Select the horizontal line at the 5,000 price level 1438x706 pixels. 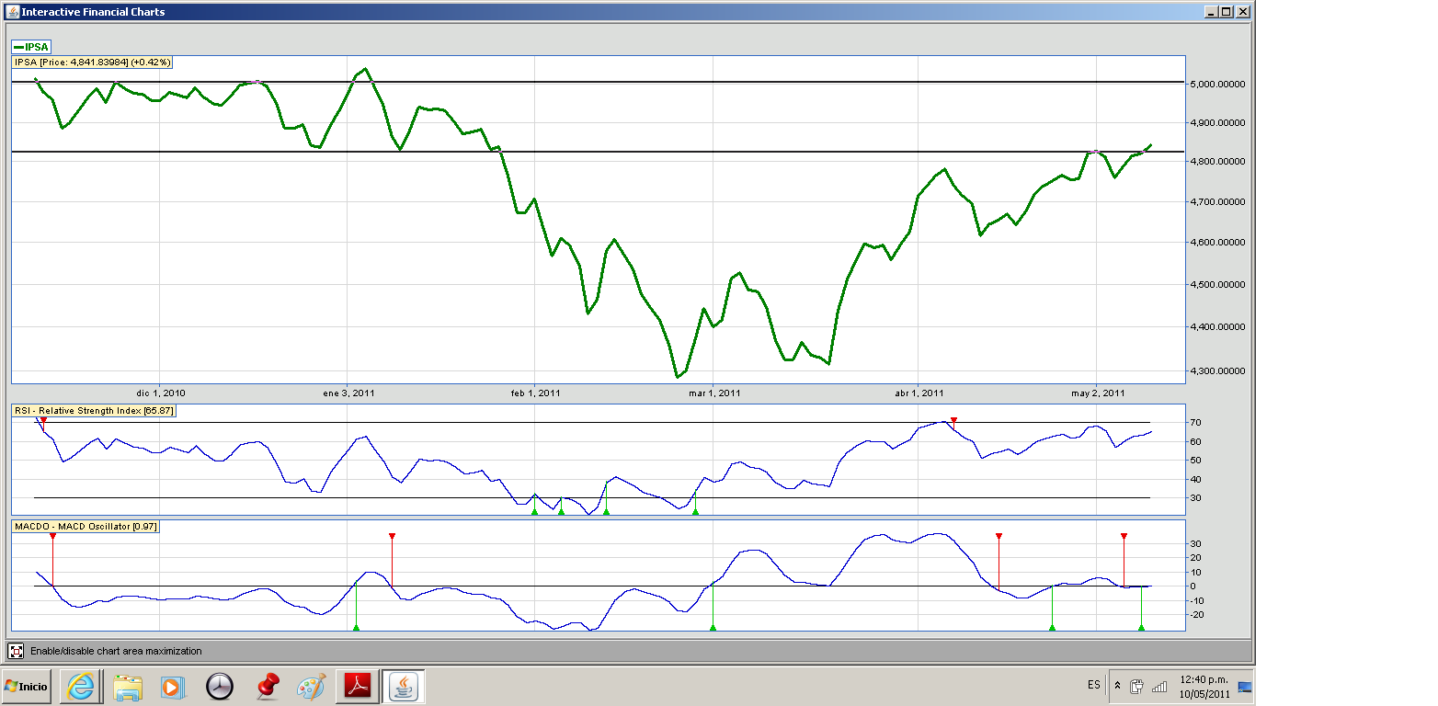pyautogui.click(x=598, y=82)
